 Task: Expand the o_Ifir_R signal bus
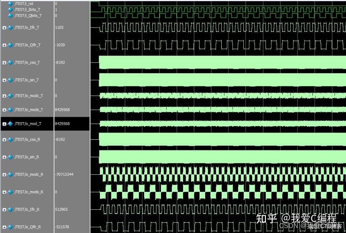point(4,210)
